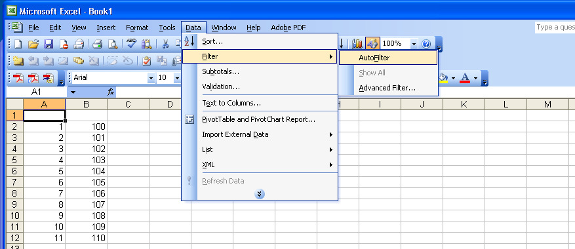The width and height of the screenshot is (575, 249).
Task: Open the font name dropdown arrow
Action: 151,78
